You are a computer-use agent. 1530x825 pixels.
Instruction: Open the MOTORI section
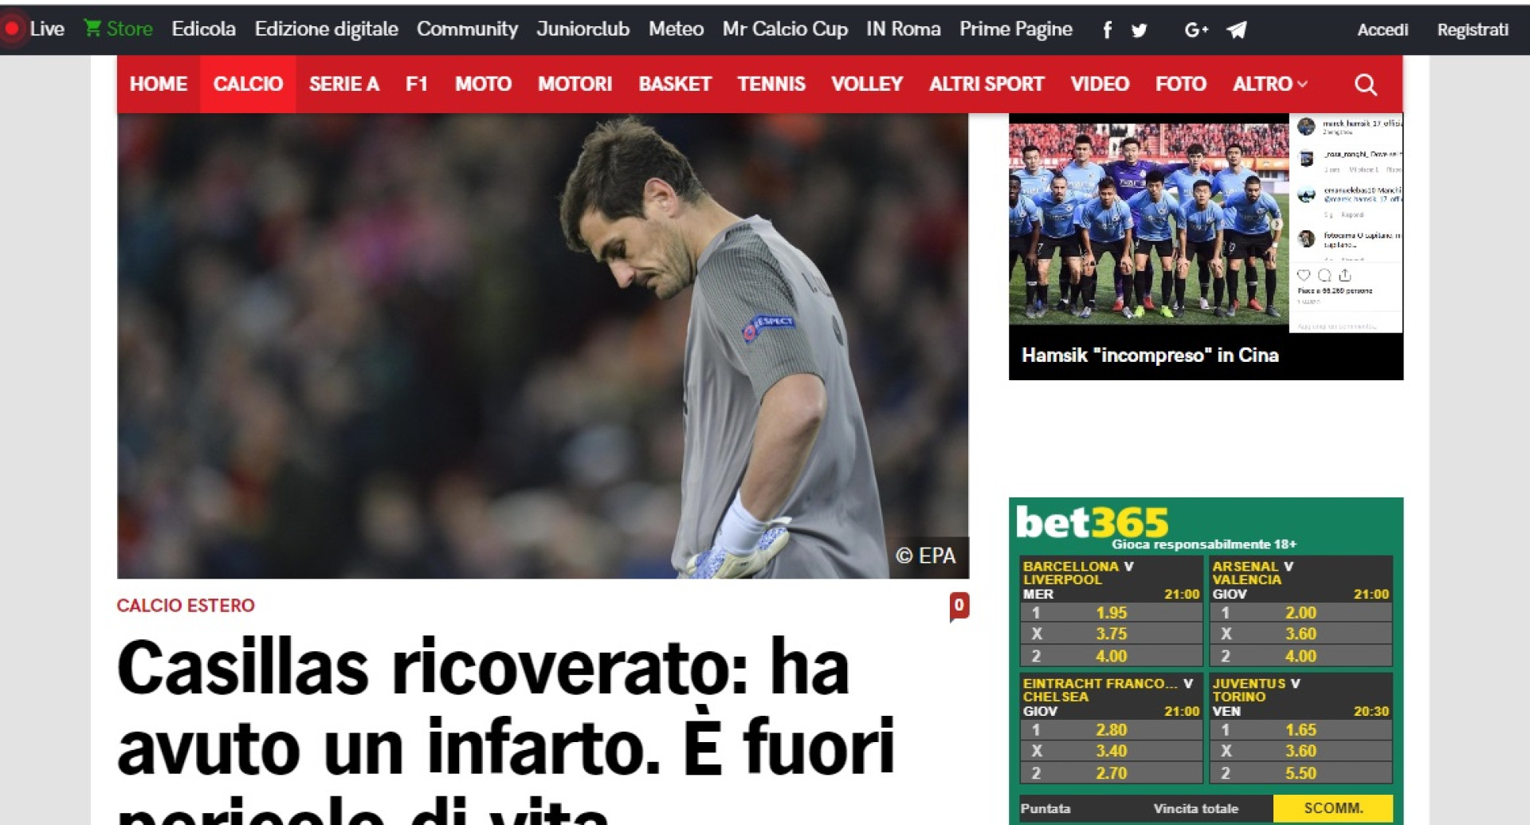(575, 84)
